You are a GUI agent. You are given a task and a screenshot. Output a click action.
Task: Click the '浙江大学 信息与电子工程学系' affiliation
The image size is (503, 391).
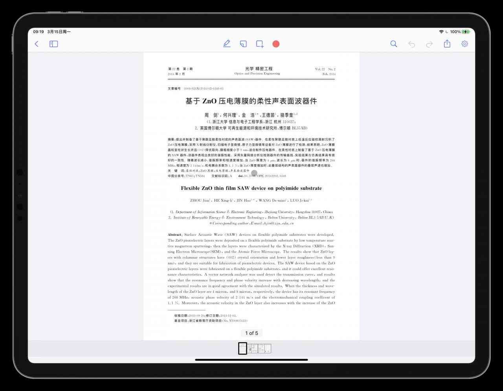point(251,122)
